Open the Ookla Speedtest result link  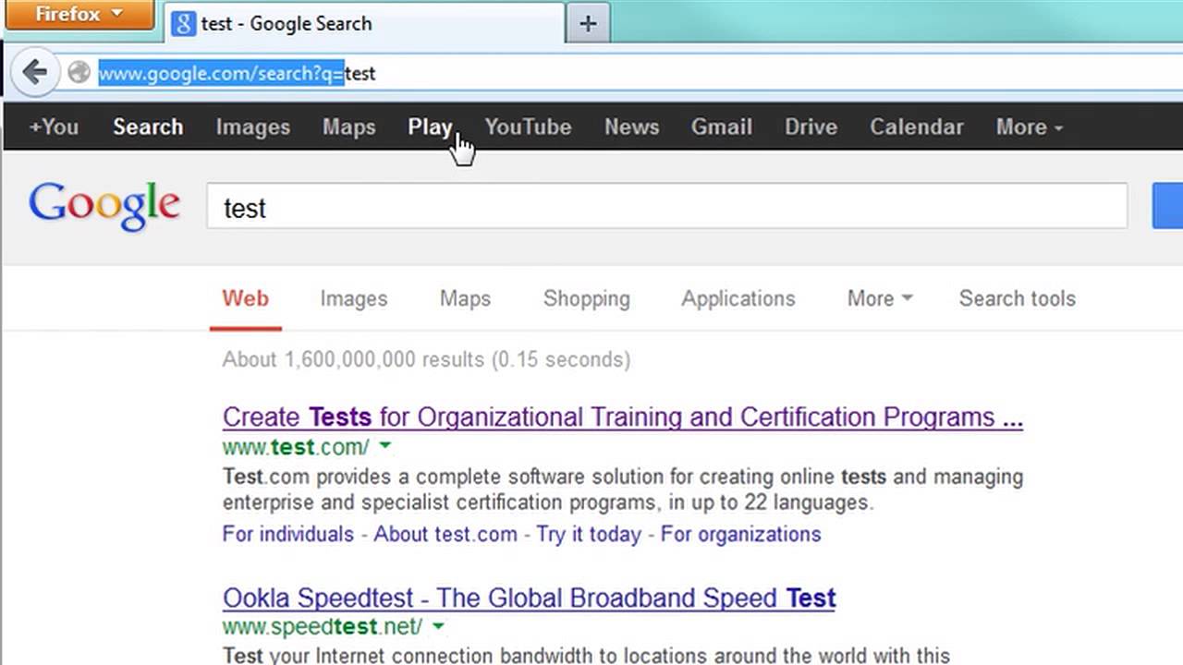tap(529, 598)
